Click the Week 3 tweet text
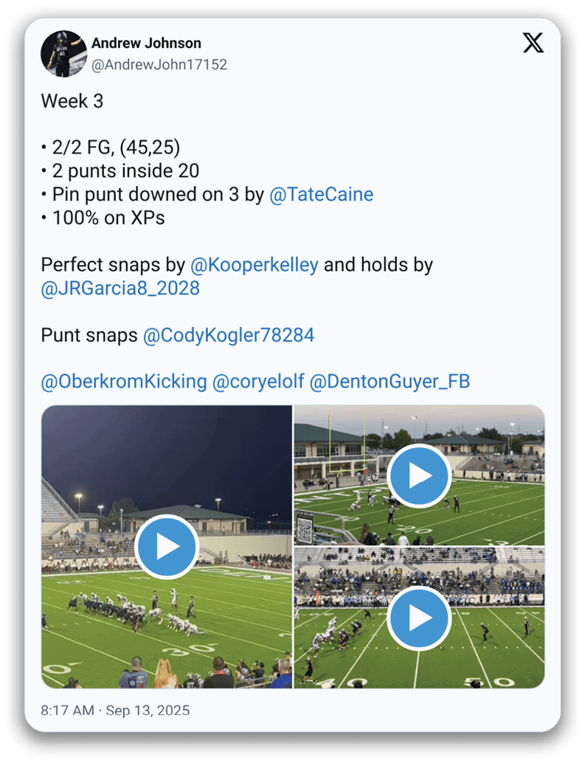This screenshot has width=585, height=763. [72, 101]
